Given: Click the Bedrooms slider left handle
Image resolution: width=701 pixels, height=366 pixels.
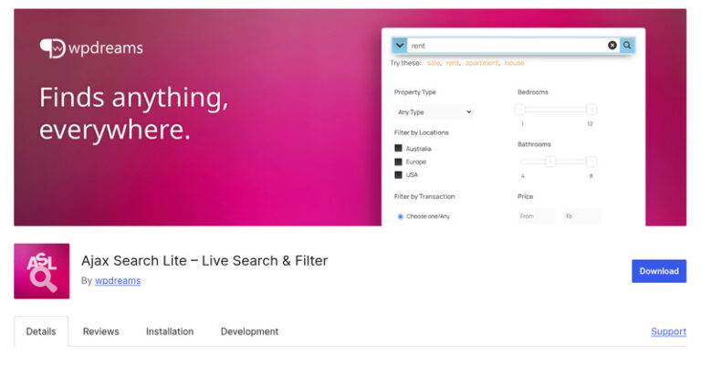Looking at the screenshot, I should pyautogui.click(x=520, y=110).
